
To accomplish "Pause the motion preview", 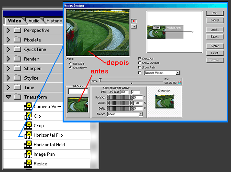I will click(x=134, y=26).
